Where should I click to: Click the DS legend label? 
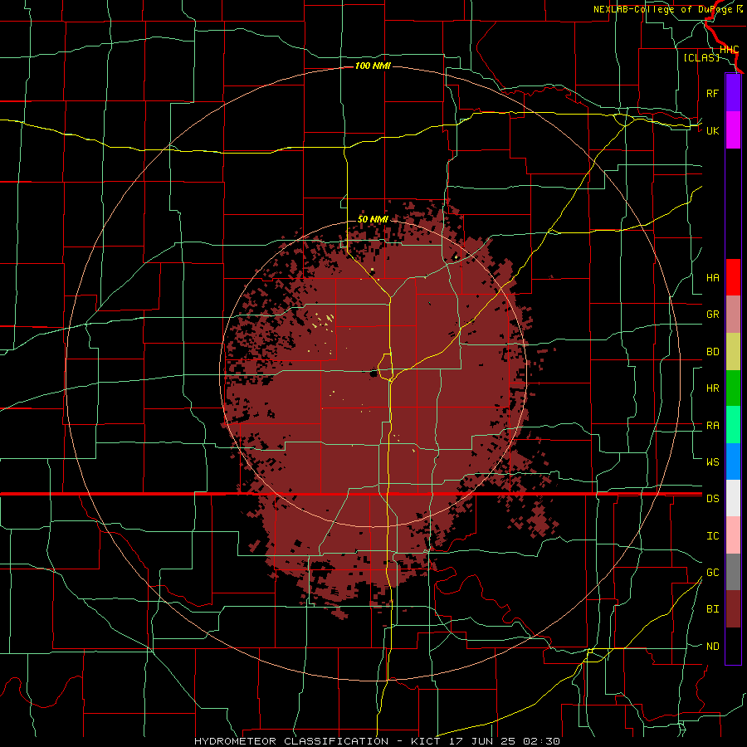(x=712, y=499)
